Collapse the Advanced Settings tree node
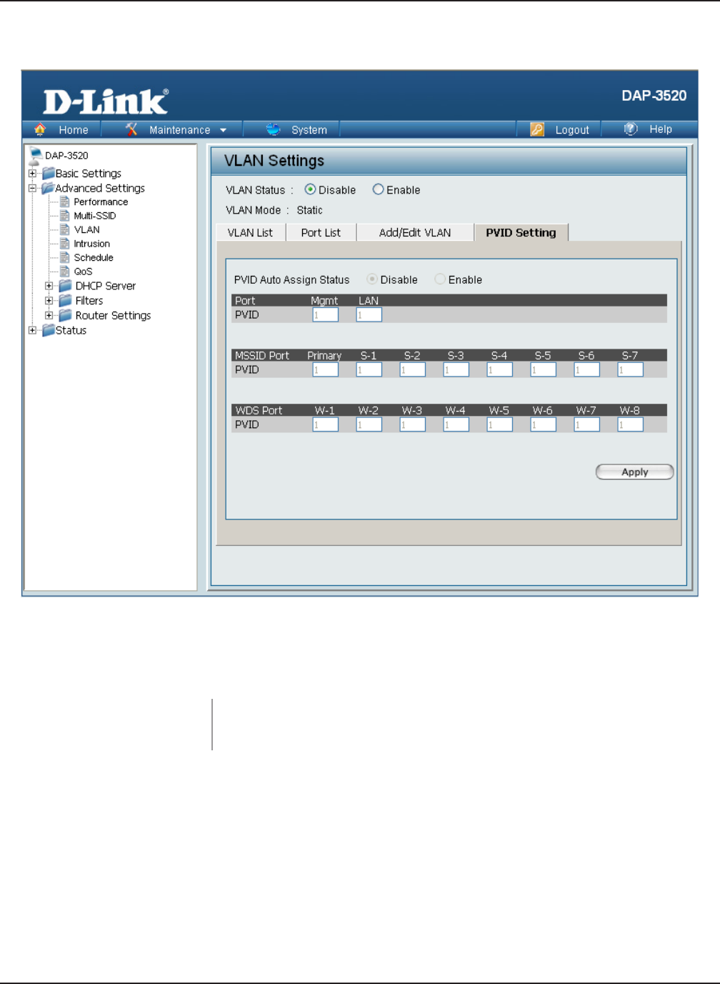Image resolution: width=720 pixels, height=984 pixels. coord(32,188)
